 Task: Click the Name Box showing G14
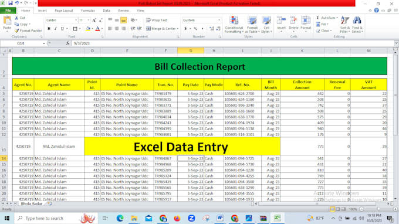[21, 43]
